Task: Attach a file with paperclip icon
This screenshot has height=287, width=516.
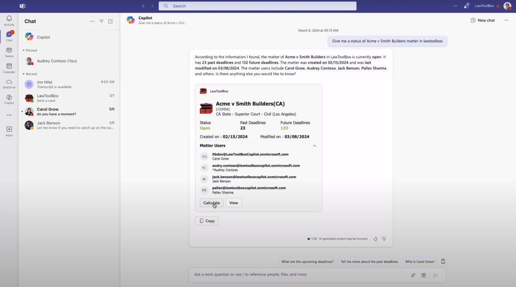Action: pyautogui.click(x=413, y=275)
